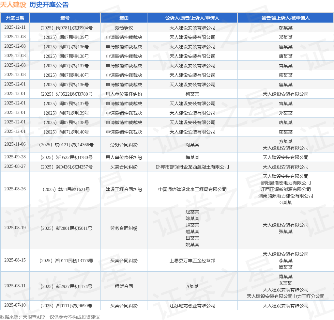Viewport: 334px width, 320px height.
Task: Click the 案由 column header
Action: click(x=124, y=18)
